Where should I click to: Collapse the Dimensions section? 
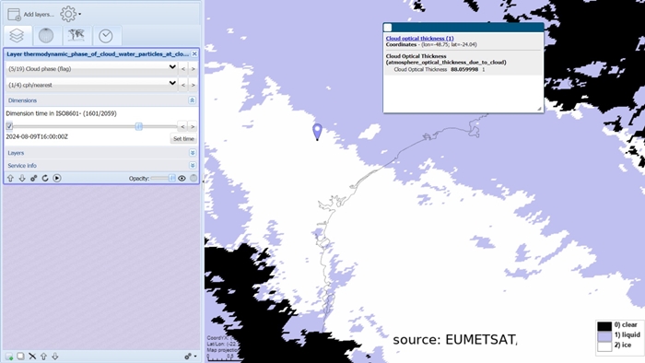[x=192, y=100]
